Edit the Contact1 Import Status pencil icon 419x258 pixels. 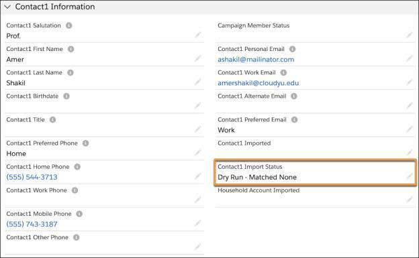pos(410,176)
